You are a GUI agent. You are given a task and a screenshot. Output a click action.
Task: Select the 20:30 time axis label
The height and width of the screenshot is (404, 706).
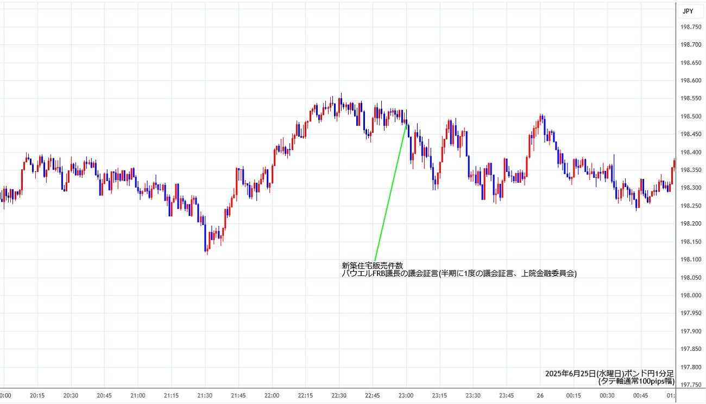[71, 396]
